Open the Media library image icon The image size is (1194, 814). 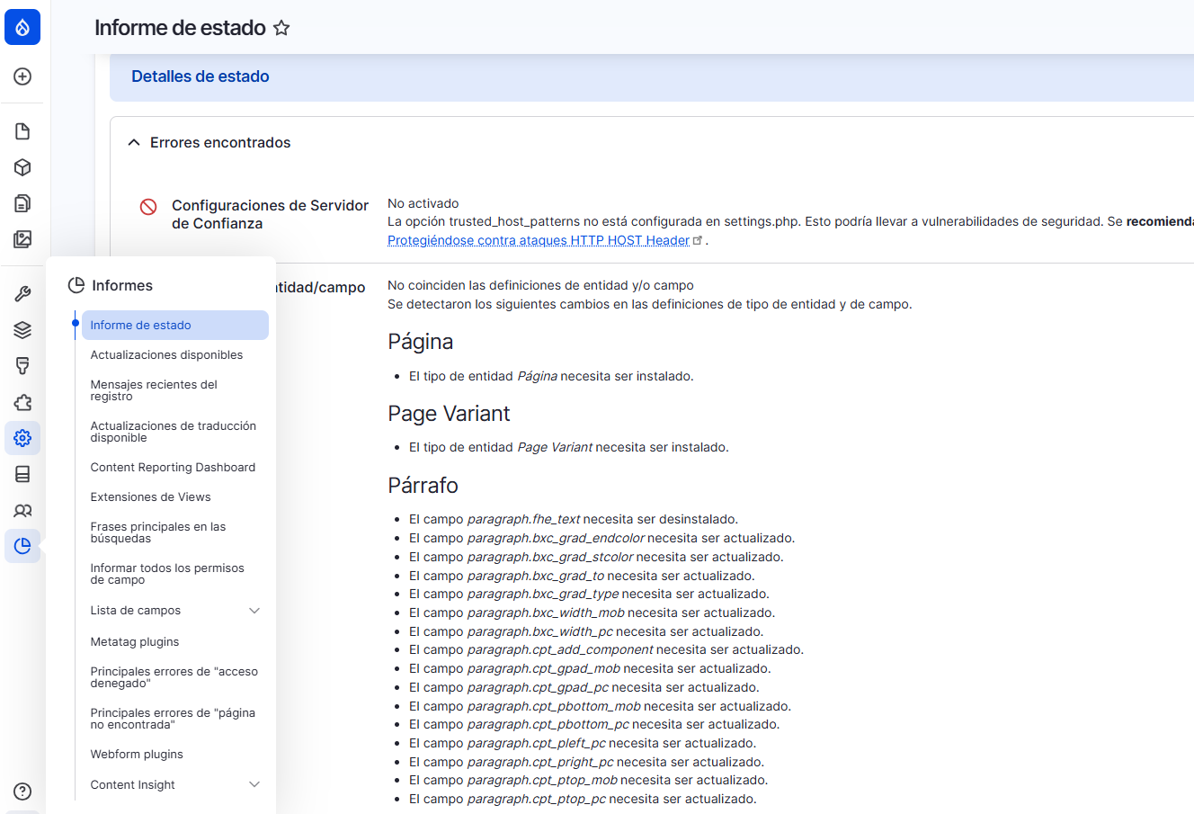(21, 239)
